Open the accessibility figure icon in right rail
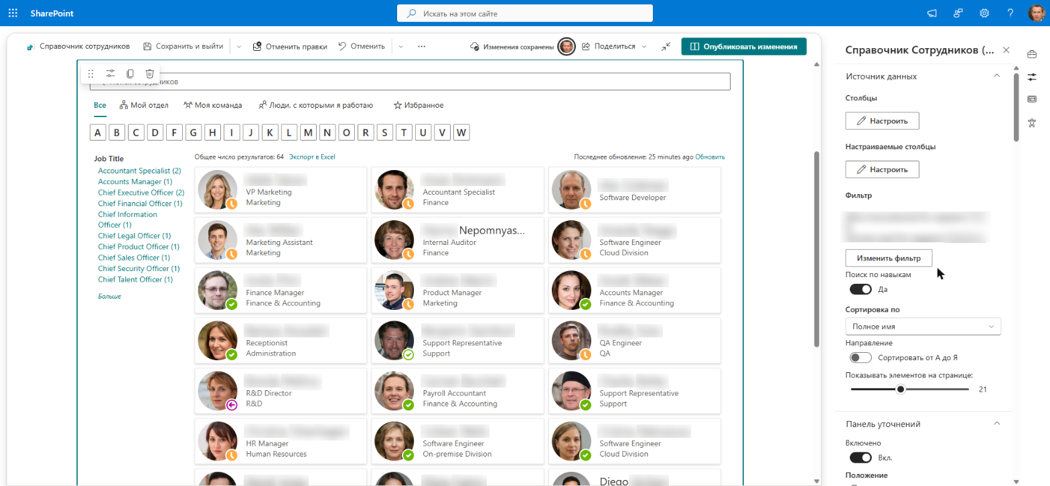The image size is (1050, 486). coord(1032,122)
